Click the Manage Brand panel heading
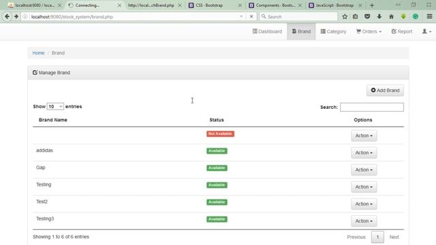The width and height of the screenshot is (436, 245). [x=218, y=73]
